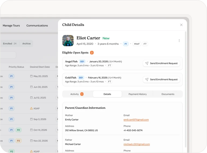Click the father's name Michael Carter
This screenshot has height=153, width=207.
[x=73, y=144]
